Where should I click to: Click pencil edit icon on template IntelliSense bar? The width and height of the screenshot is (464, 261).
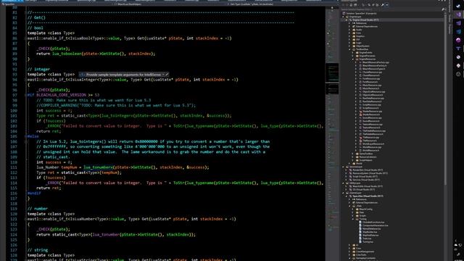pos(167,75)
